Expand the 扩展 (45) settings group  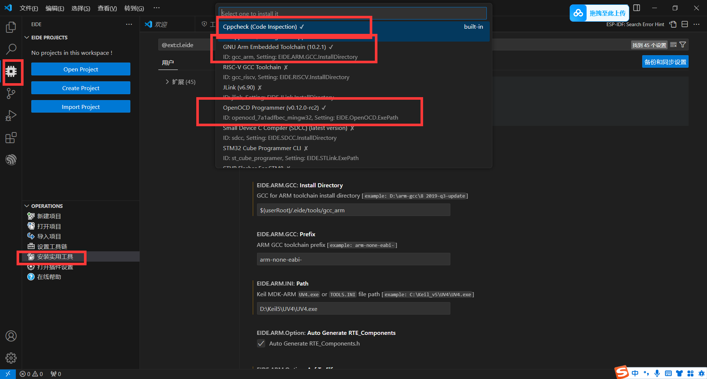point(180,82)
